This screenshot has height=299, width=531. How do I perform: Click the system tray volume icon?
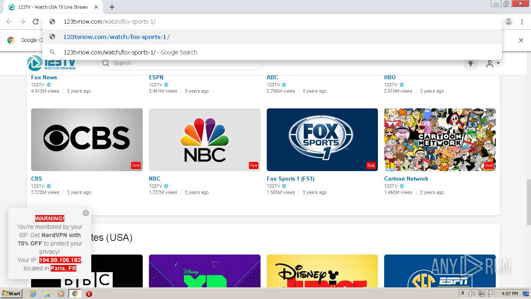pos(472,294)
